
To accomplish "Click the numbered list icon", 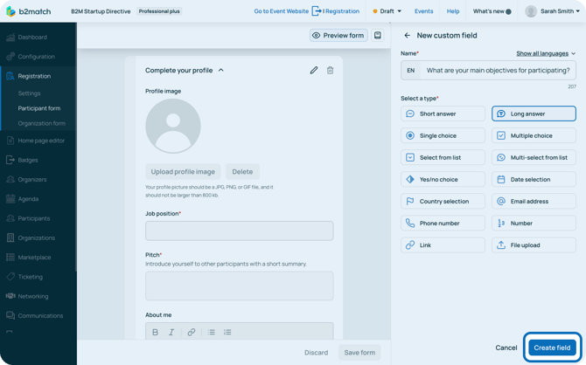I will click(227, 332).
